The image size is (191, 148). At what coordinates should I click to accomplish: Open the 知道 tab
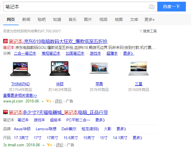(57, 19)
